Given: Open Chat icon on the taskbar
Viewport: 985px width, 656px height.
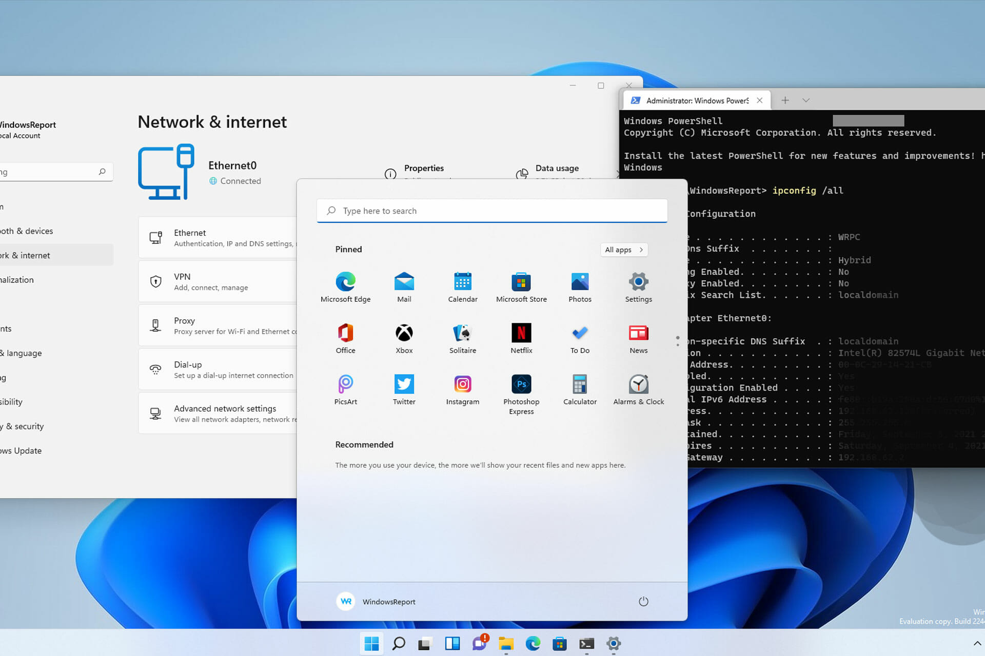Looking at the screenshot, I should [479, 643].
